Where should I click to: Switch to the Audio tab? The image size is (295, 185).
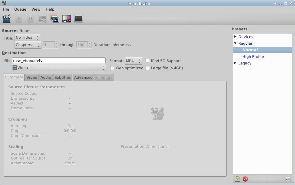pyautogui.click(x=46, y=77)
